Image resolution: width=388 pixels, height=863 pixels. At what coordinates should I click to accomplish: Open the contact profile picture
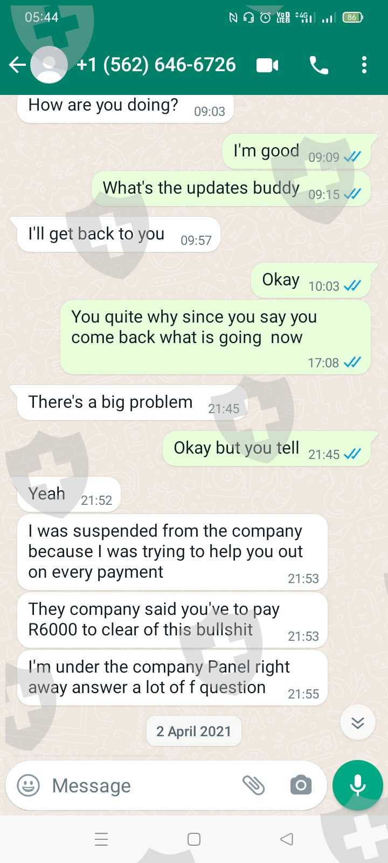49,65
